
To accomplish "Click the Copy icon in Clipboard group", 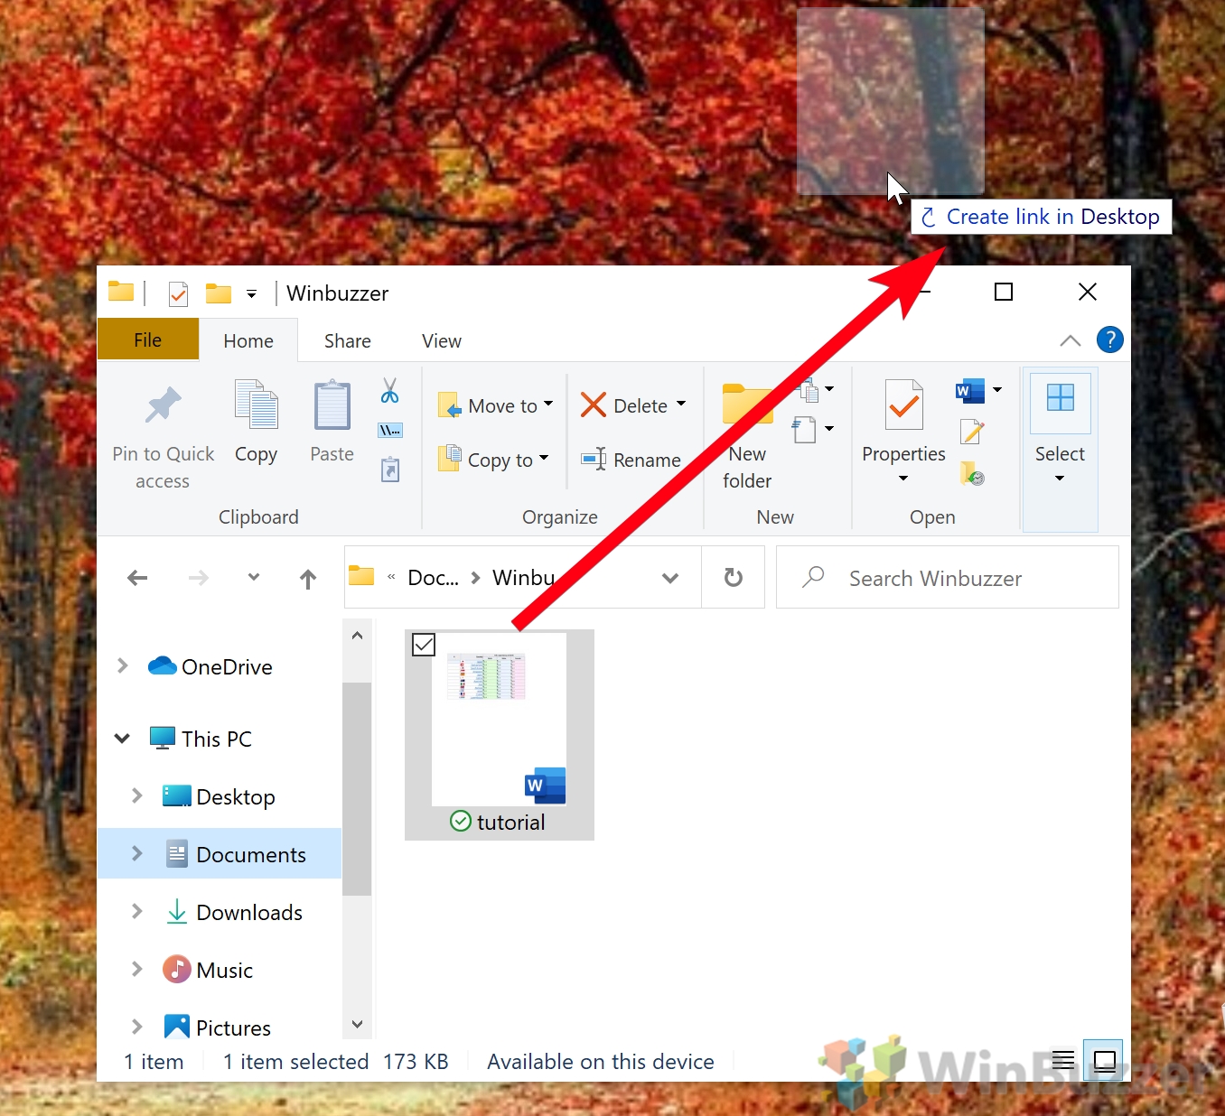I will tap(256, 405).
